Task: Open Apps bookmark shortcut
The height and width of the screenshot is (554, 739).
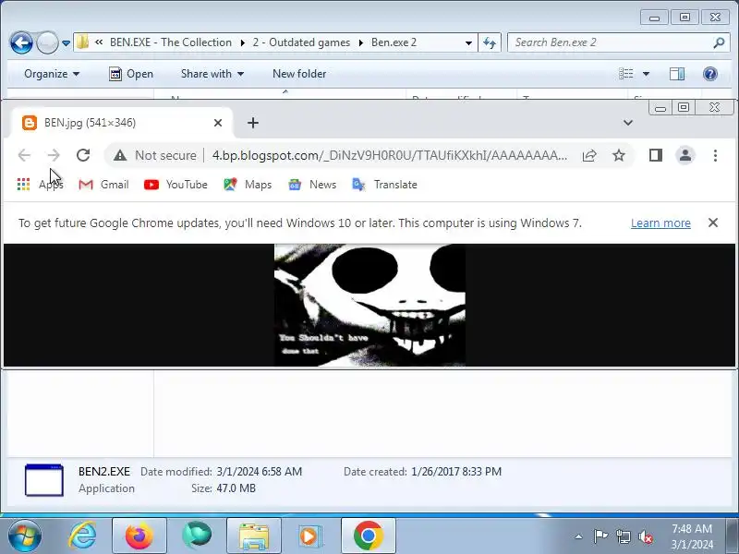Action: 40,184
